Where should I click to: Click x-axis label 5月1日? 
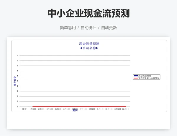tap(66, 109)
